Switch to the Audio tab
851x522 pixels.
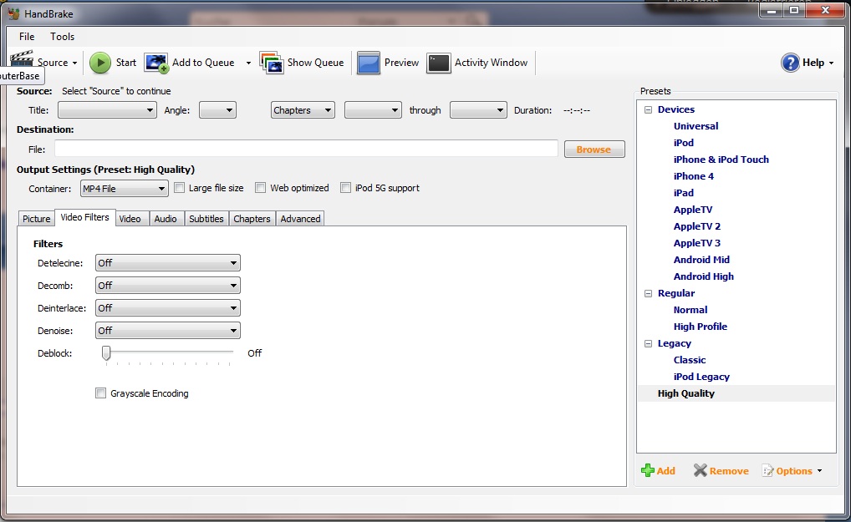point(166,219)
